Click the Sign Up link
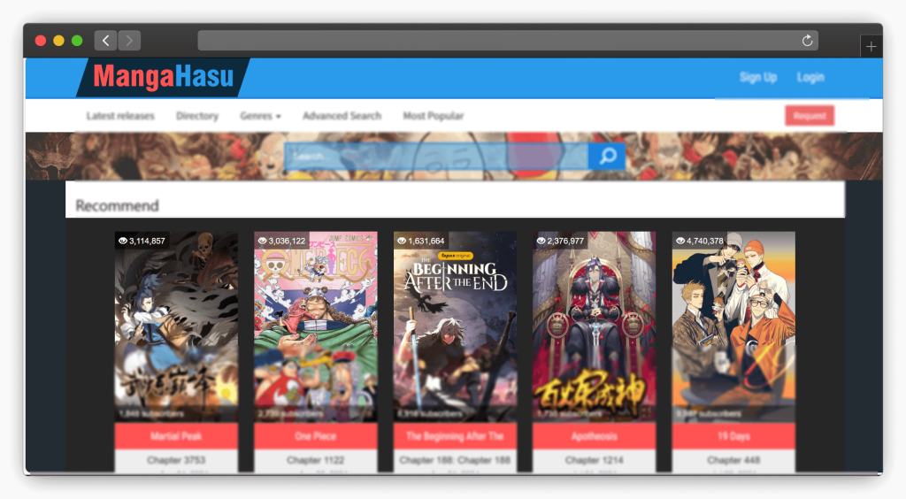 pos(758,77)
